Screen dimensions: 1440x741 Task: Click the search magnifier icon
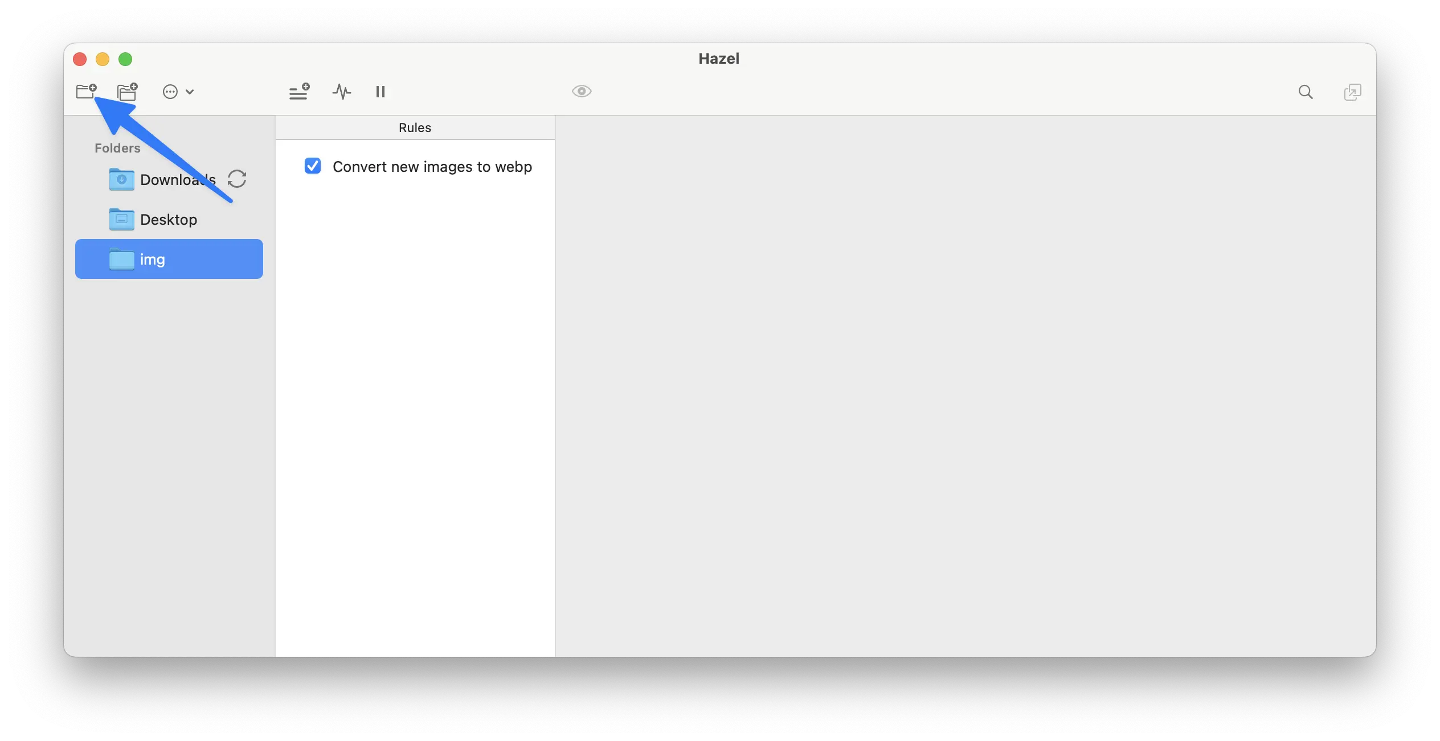click(1306, 92)
